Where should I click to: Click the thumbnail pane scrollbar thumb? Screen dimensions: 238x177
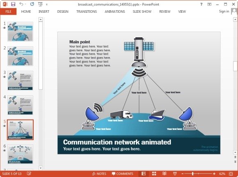(41, 55)
